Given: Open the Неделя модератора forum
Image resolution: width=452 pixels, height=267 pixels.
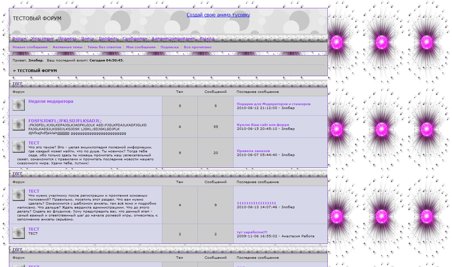Looking at the screenshot, I should 51,101.
